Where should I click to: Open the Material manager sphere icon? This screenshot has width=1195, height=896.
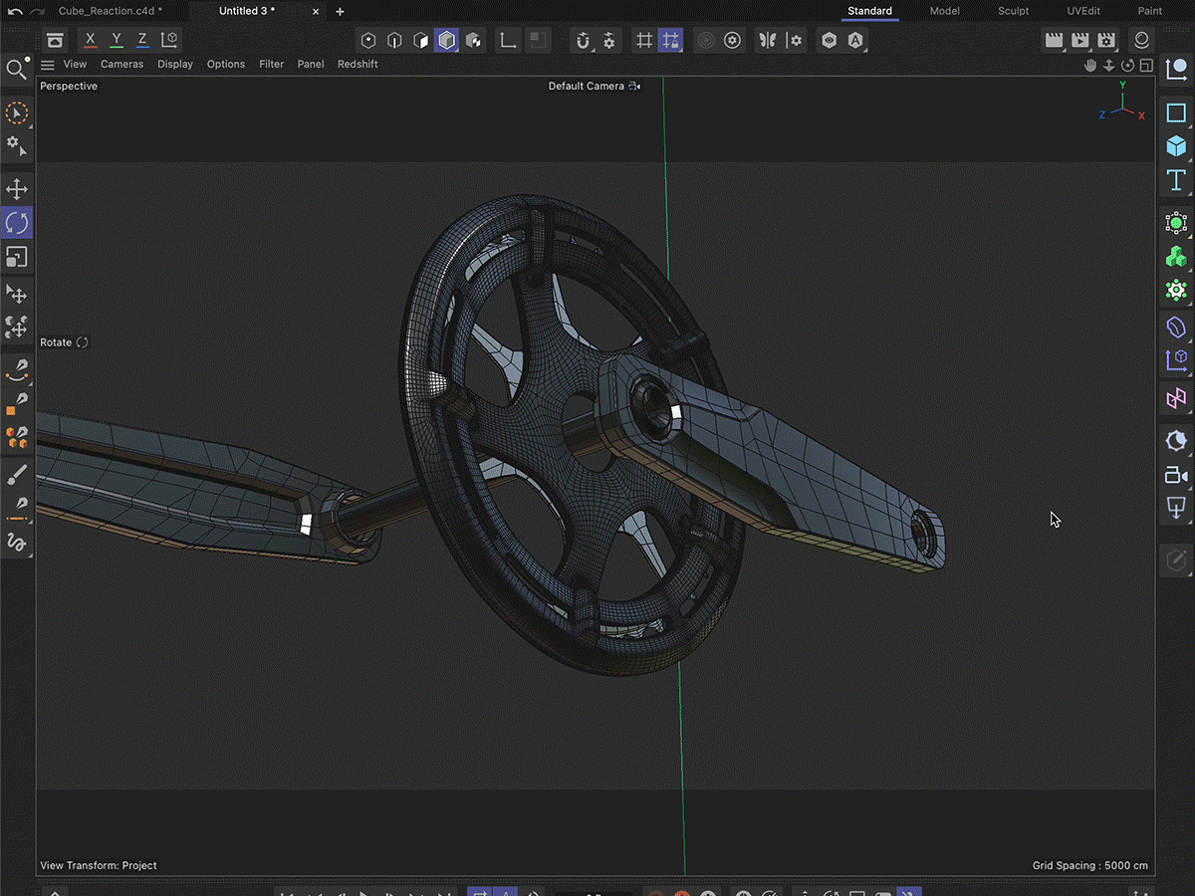click(x=1141, y=40)
